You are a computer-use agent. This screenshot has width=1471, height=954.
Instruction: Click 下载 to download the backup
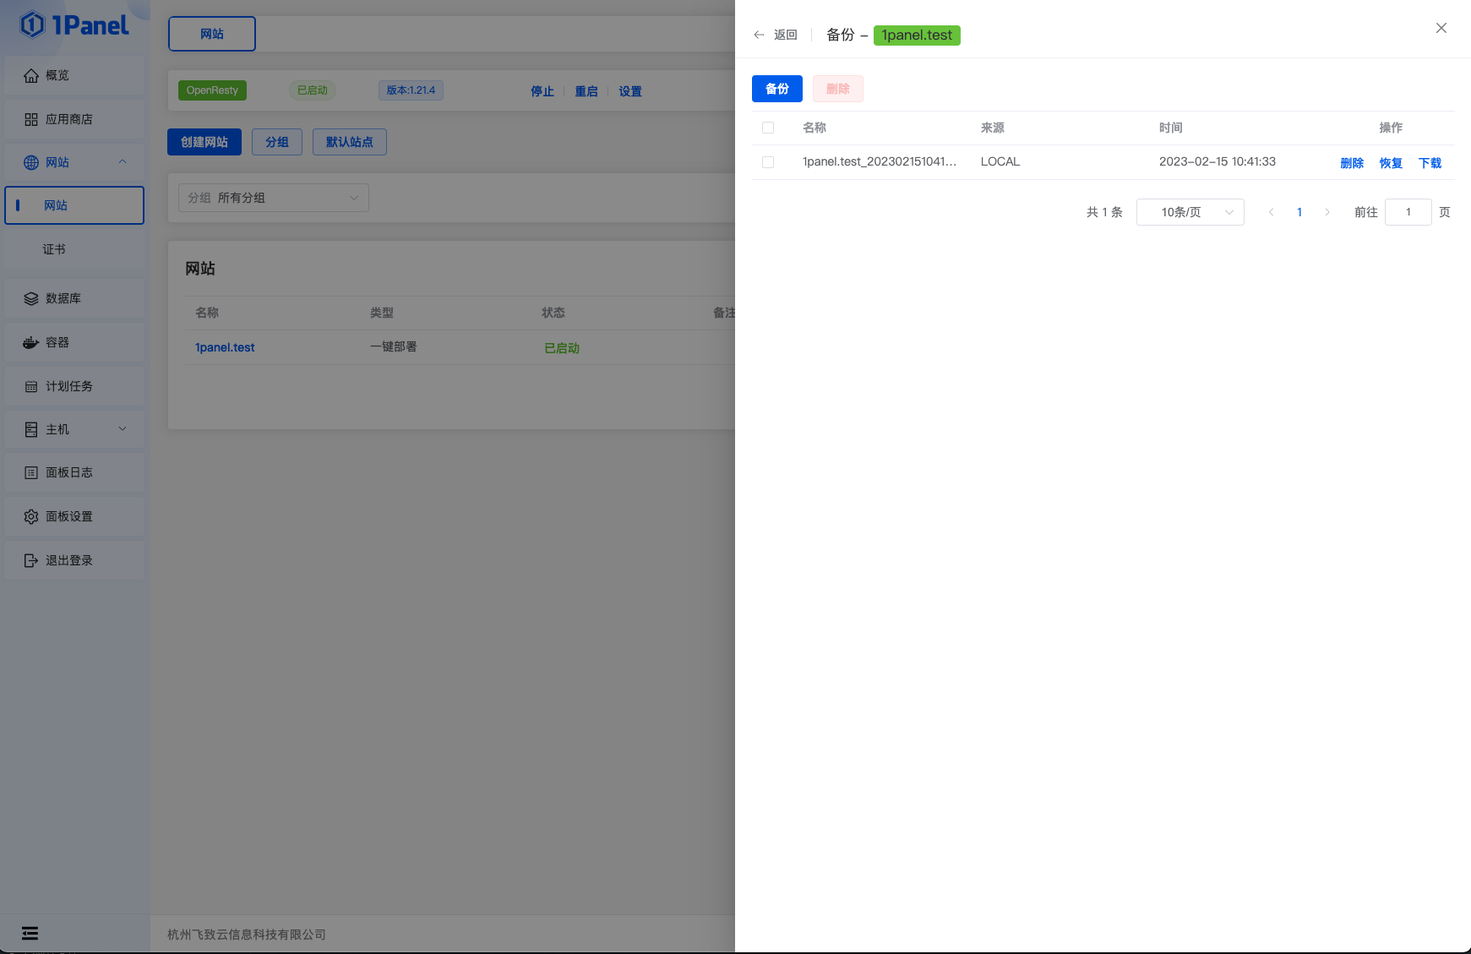[1430, 163]
